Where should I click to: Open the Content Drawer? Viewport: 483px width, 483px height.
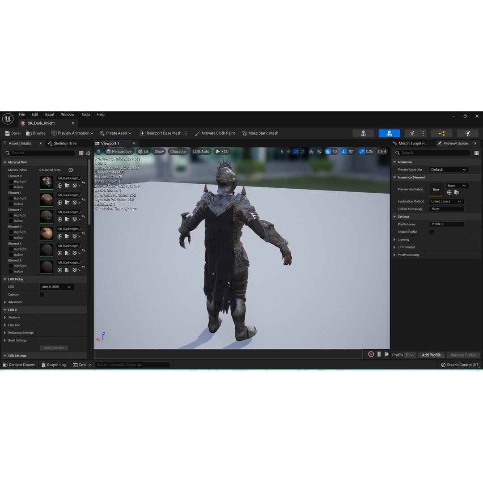tap(19, 365)
